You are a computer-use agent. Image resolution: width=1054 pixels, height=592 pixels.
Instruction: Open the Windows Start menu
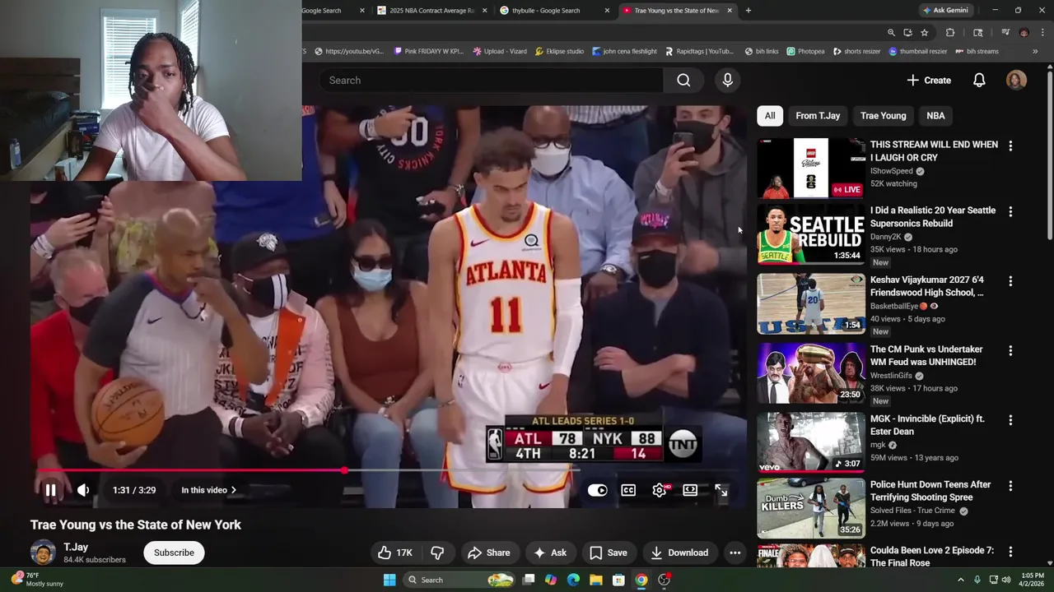[x=389, y=580]
